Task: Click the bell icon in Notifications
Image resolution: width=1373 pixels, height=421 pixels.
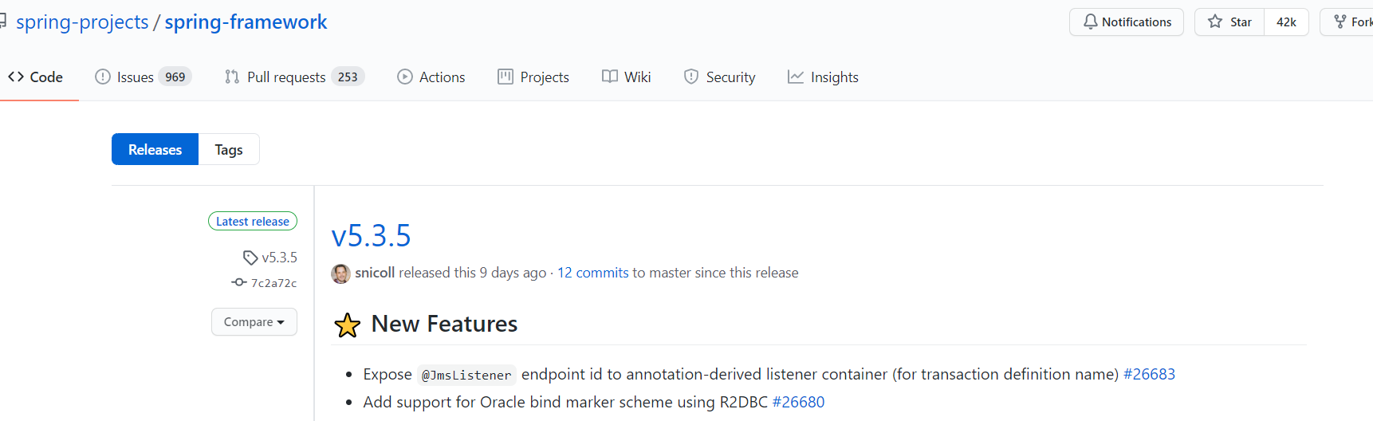Action: click(x=1090, y=22)
